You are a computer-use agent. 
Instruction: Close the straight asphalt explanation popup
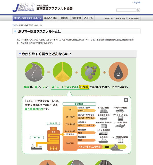[126, 100]
